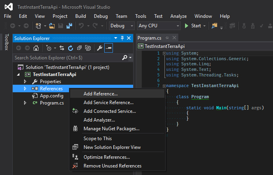Click the Save All toolbar icon
This screenshot has width=273, height=175.
click(x=69, y=26)
